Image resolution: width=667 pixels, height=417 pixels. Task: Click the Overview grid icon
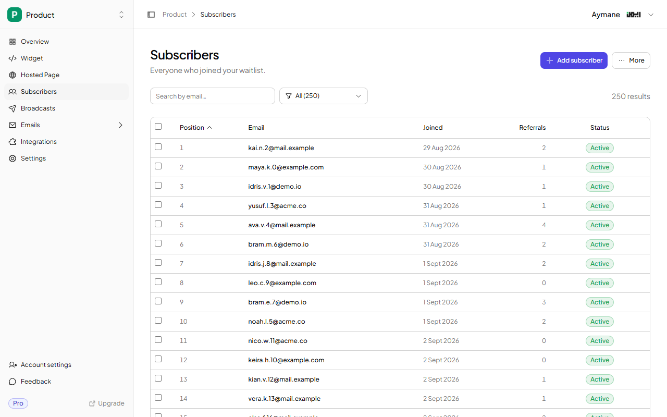pos(13,42)
